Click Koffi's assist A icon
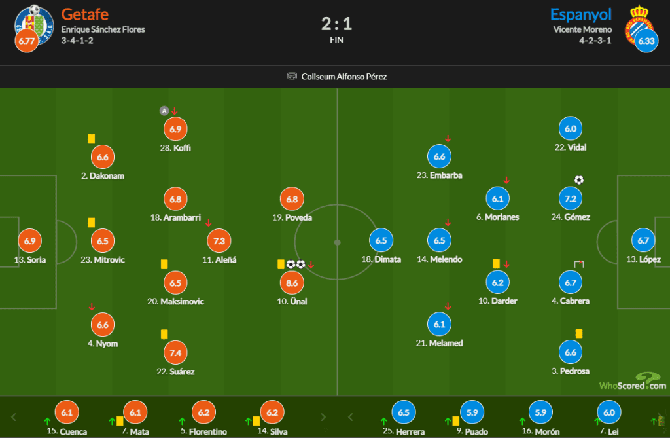 pyautogui.click(x=164, y=111)
